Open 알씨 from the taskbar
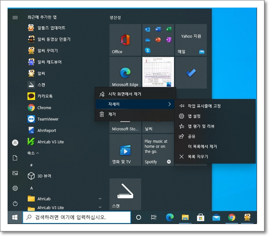The height and width of the screenshot is (236, 269). pyautogui.click(x=247, y=217)
